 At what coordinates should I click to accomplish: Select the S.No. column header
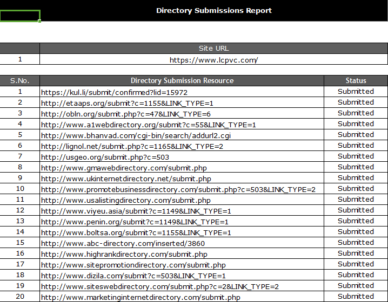(20, 81)
